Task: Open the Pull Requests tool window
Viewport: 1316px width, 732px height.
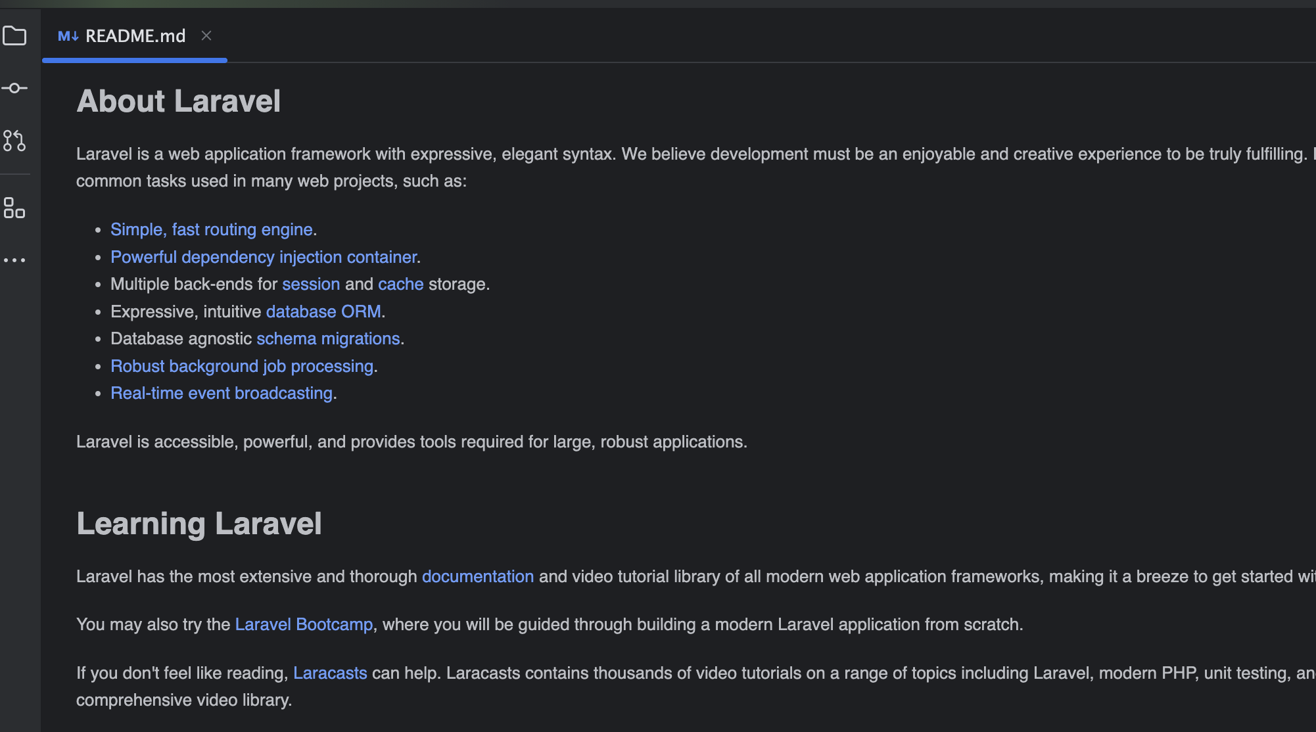Action: [x=14, y=141]
